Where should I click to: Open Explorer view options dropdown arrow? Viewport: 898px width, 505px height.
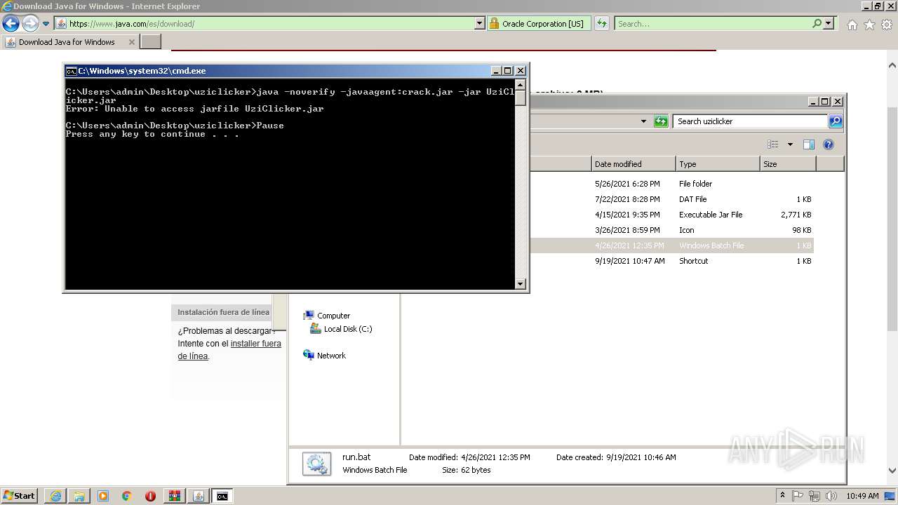[x=790, y=144]
